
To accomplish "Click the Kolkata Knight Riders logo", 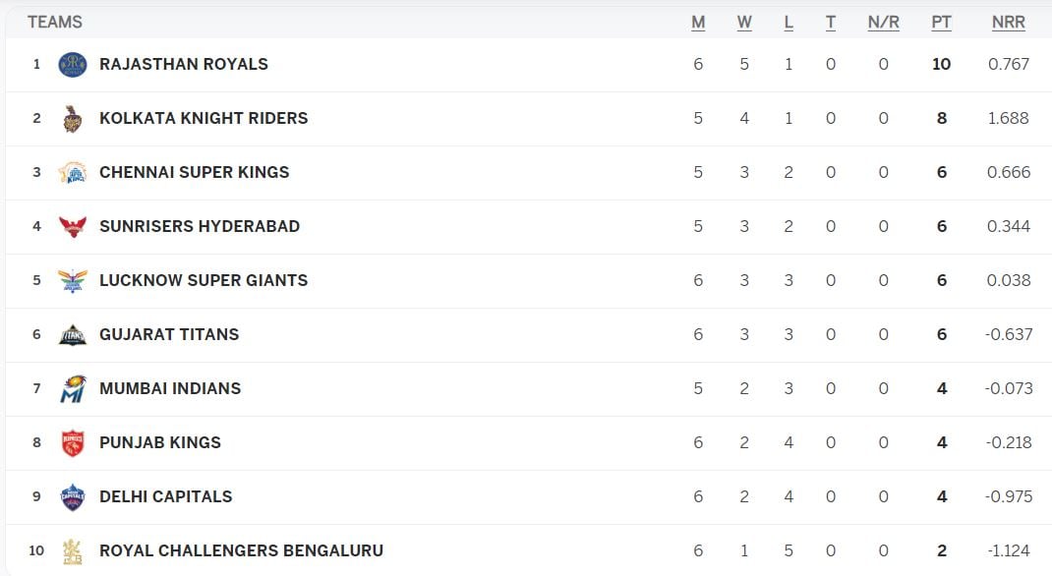I will 73,119.
